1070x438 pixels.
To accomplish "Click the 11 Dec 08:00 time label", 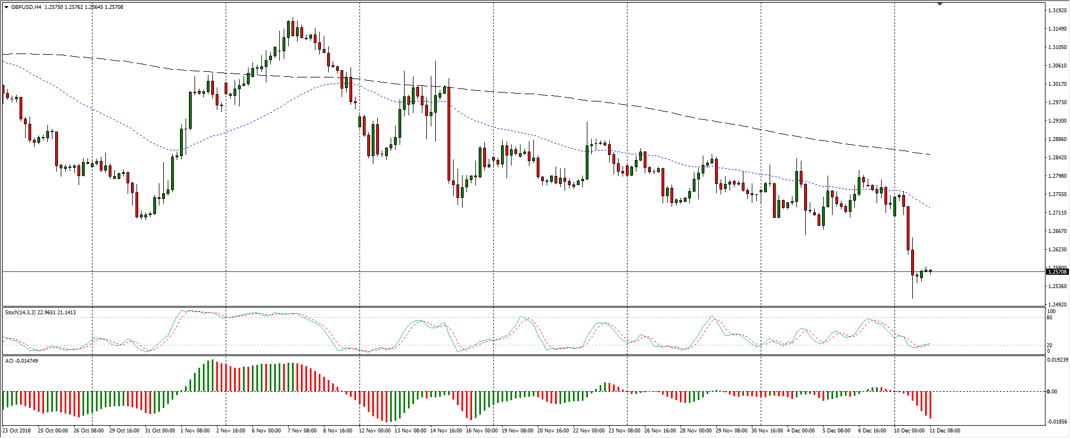I will [x=945, y=431].
